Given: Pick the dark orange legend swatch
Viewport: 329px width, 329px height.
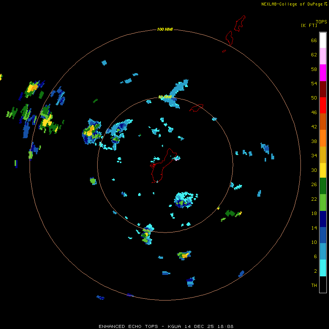Looking at the screenshot, I should [323, 121].
